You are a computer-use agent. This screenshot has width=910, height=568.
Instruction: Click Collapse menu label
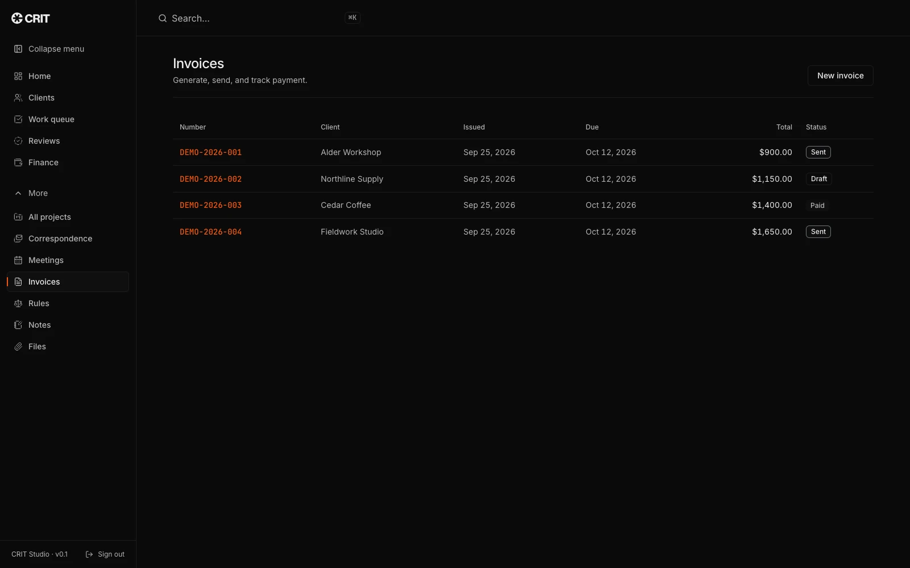(x=56, y=49)
